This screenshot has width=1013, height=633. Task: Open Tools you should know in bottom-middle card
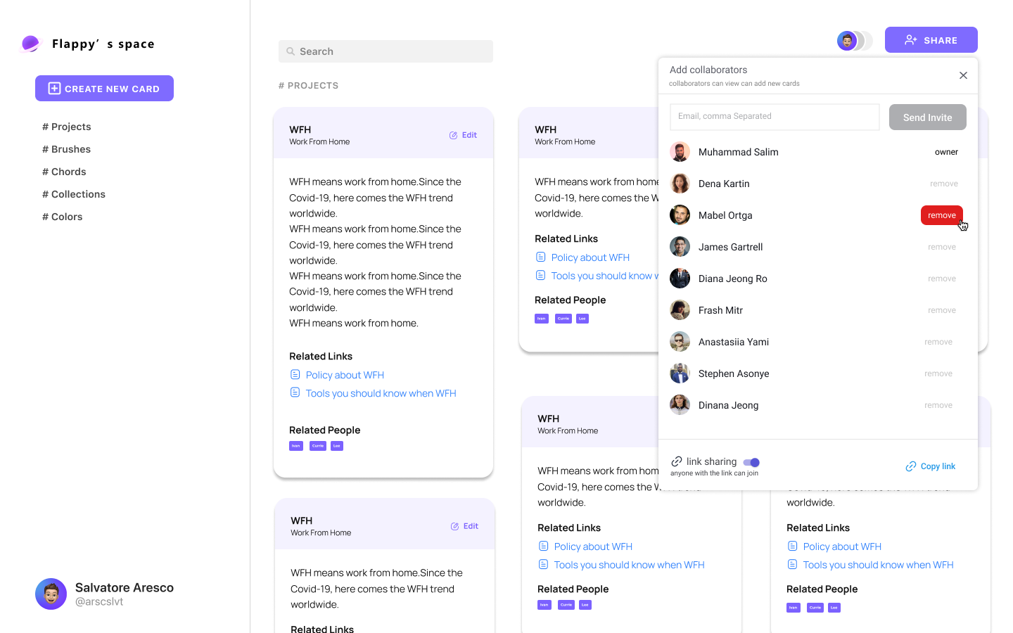(x=629, y=565)
